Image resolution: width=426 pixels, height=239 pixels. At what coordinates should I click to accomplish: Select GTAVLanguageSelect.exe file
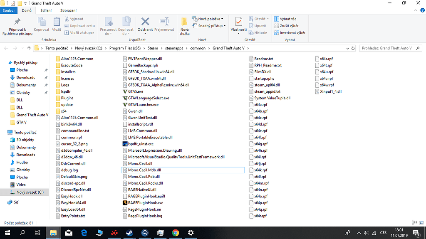tap(149, 98)
